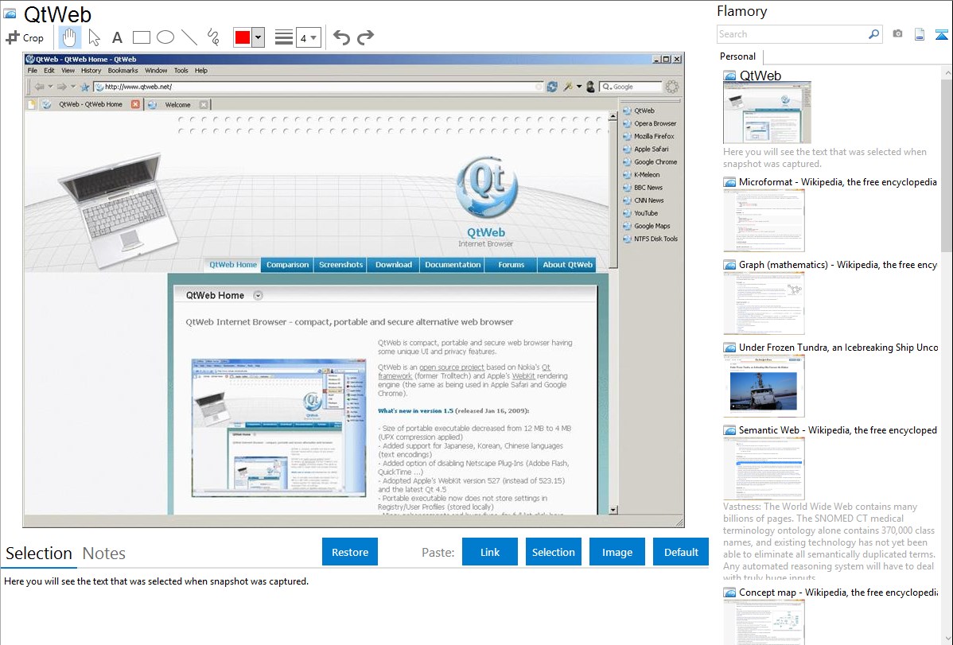Close the QtWeb Home browser tab
953x645 pixels.
click(x=135, y=104)
